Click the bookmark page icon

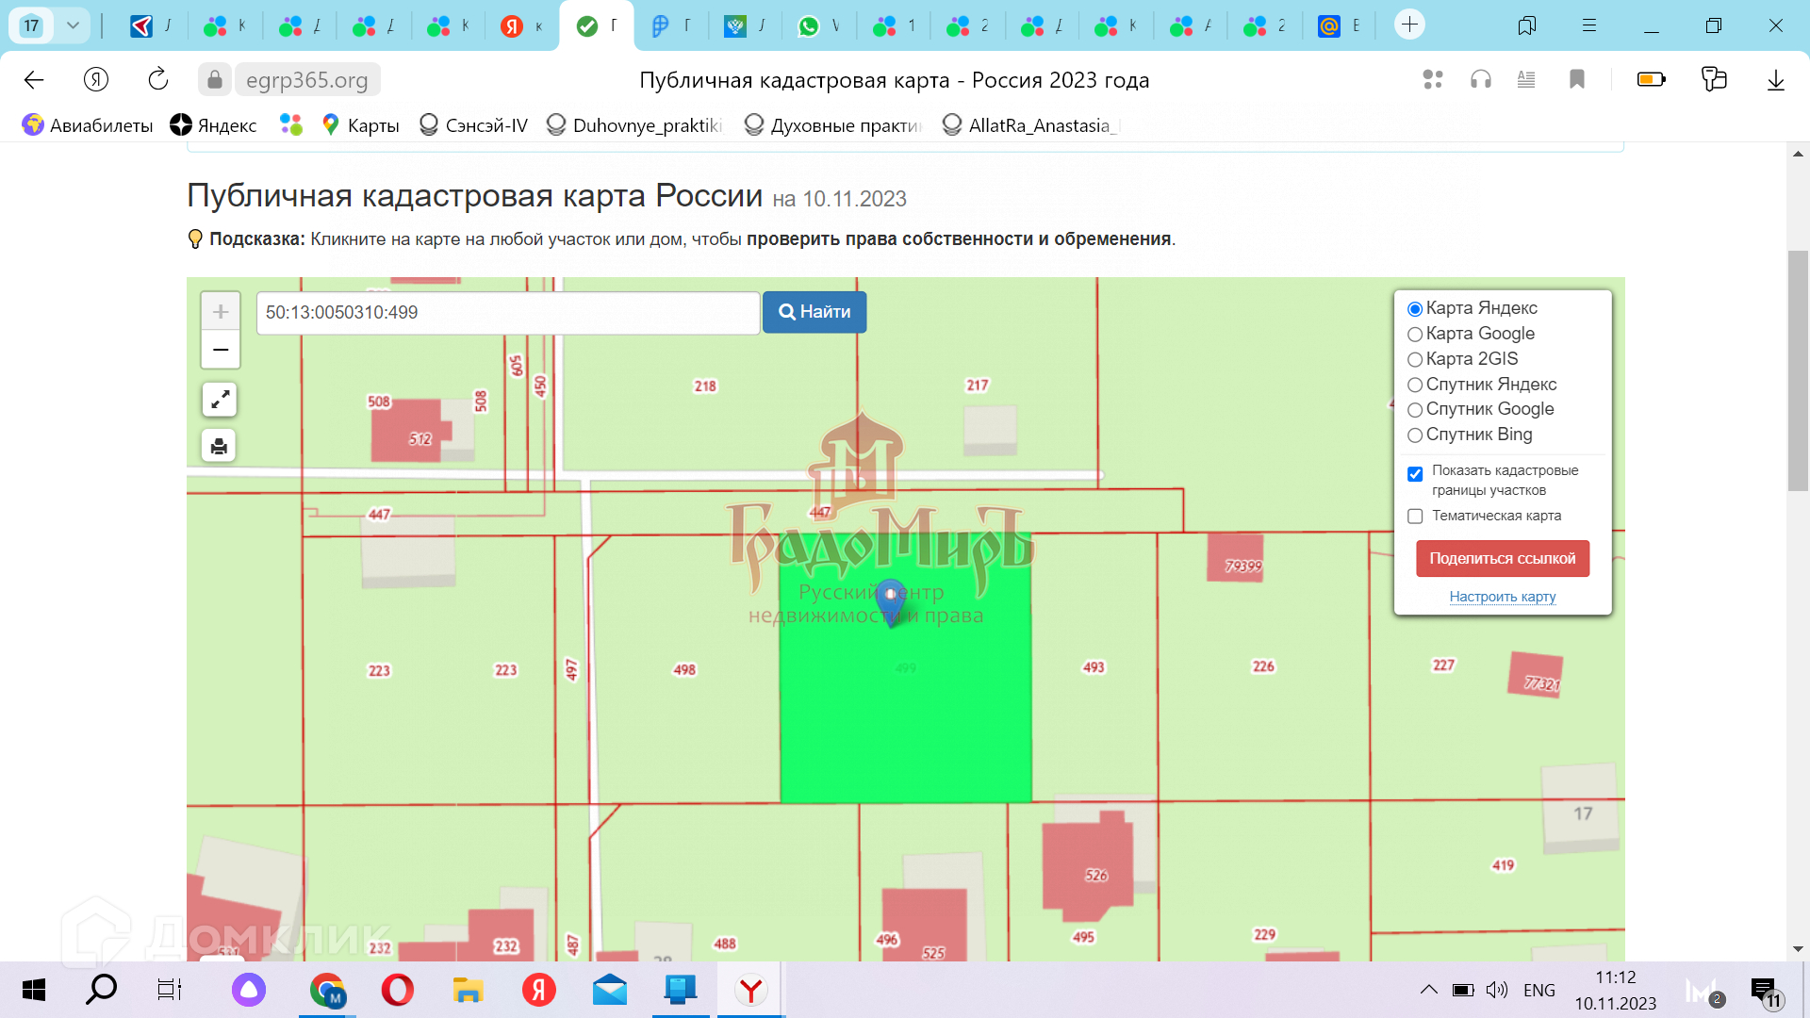pos(1577,80)
